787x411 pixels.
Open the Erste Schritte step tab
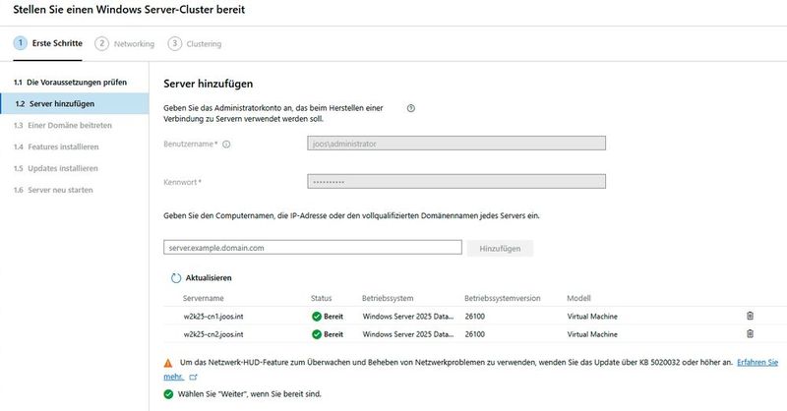47,43
